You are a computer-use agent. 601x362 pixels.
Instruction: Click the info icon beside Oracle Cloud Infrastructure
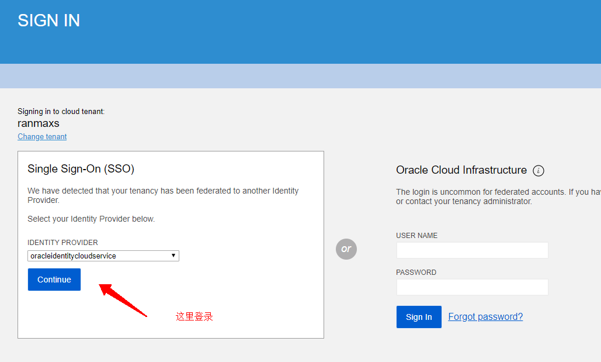click(x=539, y=171)
